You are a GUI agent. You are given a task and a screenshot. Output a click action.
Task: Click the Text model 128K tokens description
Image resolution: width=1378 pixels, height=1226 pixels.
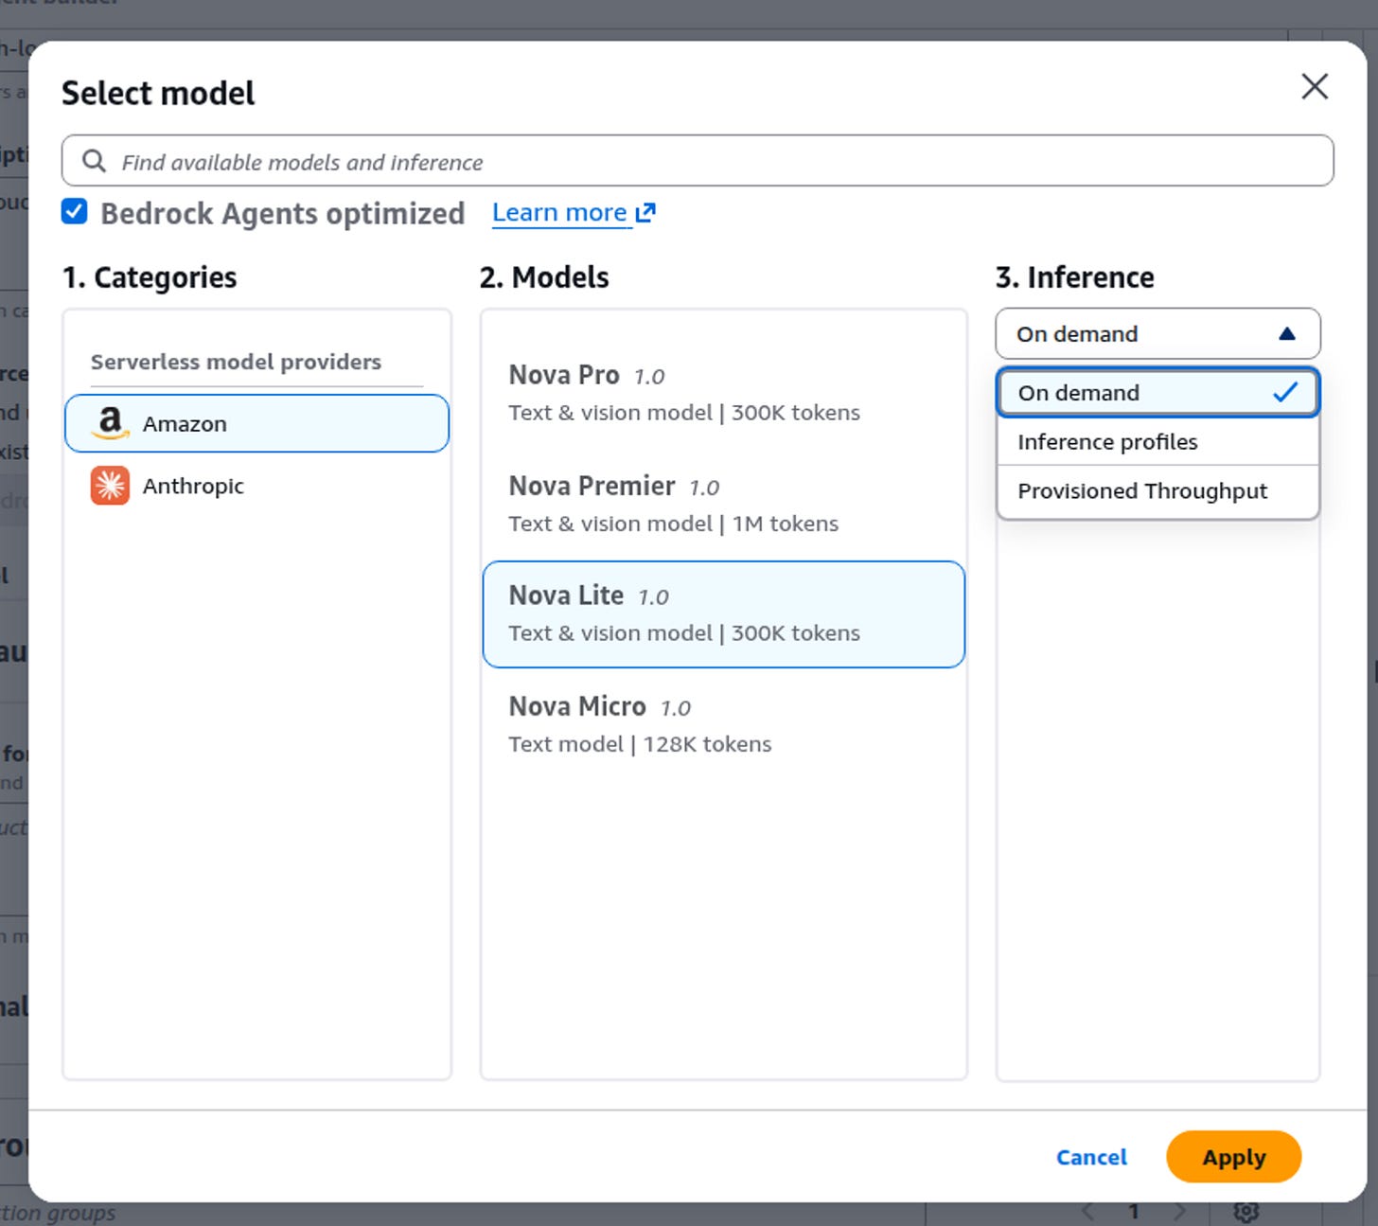640,744
